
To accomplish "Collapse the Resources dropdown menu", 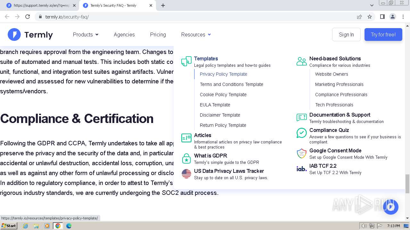I will tap(196, 34).
